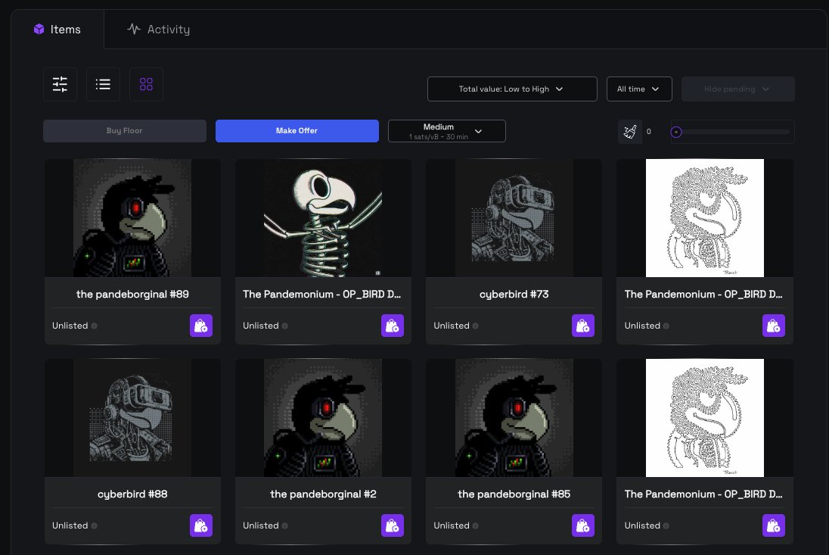The width and height of the screenshot is (829, 555).
Task: Click the title "the pandeborginal #85"
Action: pyautogui.click(x=514, y=494)
